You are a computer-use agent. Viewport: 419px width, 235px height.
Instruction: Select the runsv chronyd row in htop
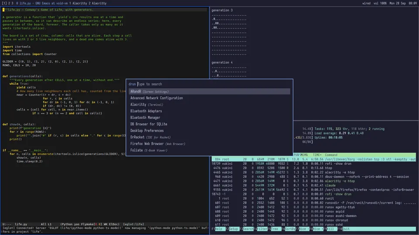click(x=314, y=220)
